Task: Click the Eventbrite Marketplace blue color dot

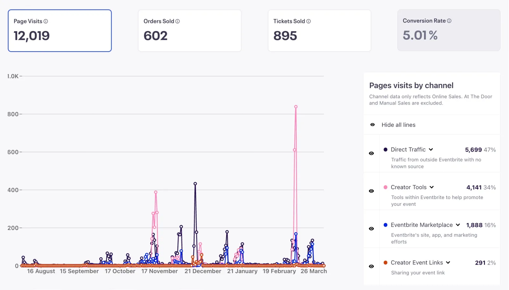Action: [385, 225]
